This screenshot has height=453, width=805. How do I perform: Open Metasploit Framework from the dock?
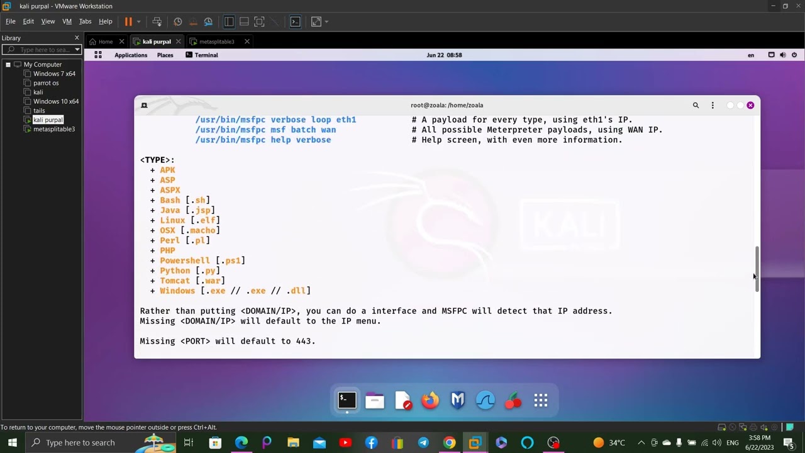coord(458,400)
